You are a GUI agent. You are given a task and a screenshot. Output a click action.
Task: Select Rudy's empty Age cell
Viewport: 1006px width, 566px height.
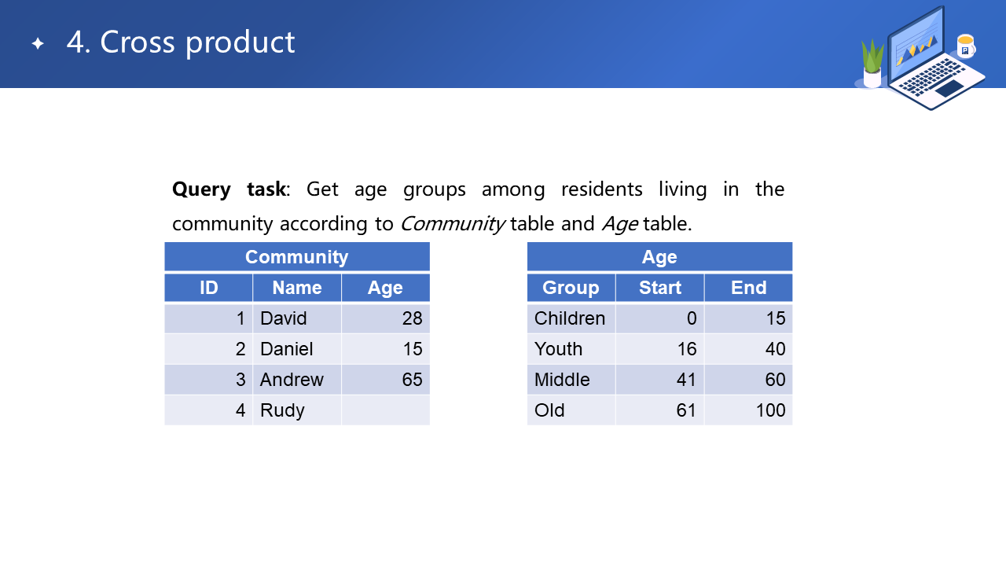click(x=385, y=410)
